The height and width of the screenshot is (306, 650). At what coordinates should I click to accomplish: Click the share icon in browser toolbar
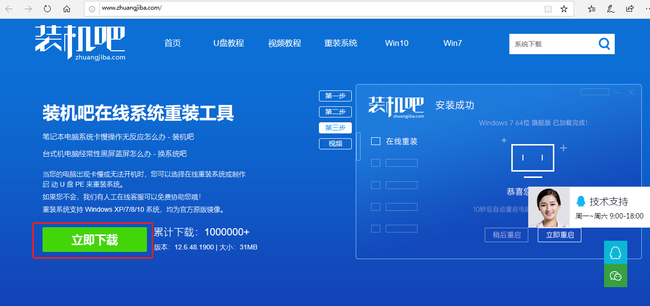630,9
